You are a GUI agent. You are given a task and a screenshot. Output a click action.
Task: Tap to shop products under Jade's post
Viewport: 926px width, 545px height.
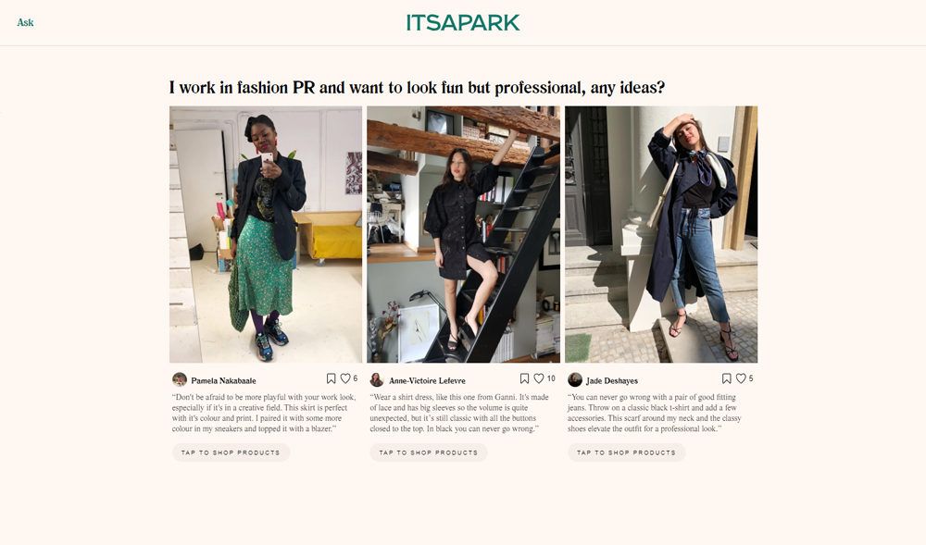pos(627,452)
